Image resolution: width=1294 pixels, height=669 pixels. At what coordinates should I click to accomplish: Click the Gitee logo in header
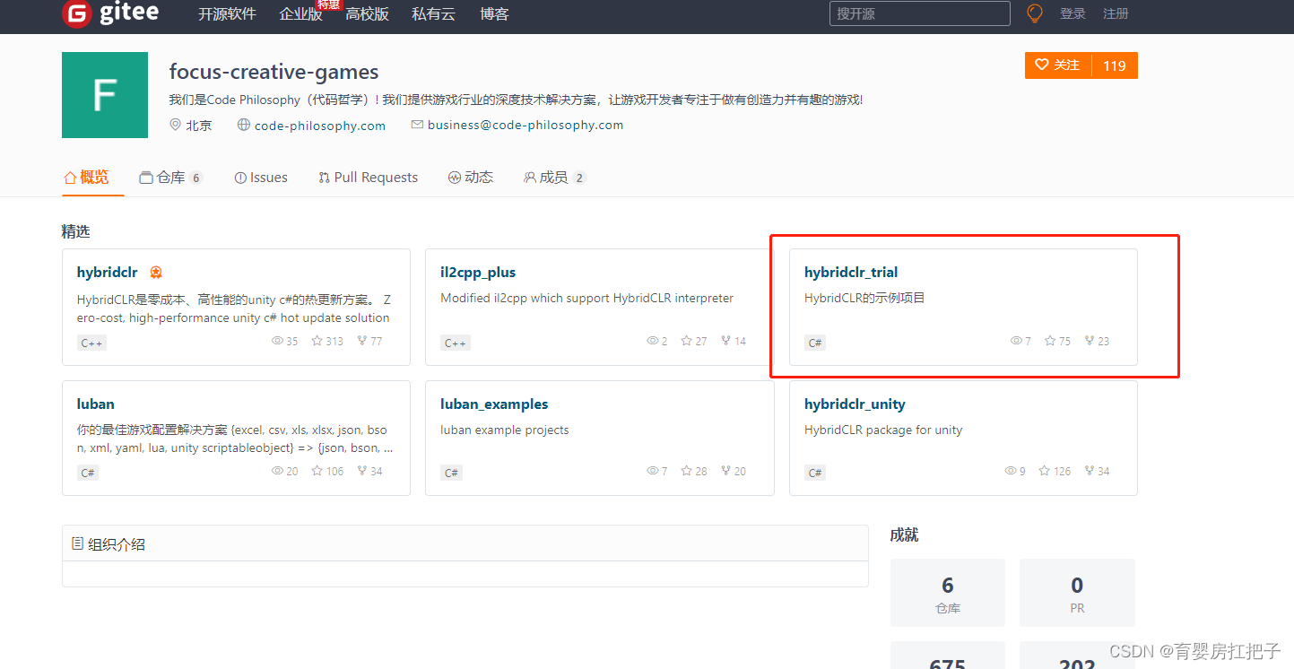(110, 13)
